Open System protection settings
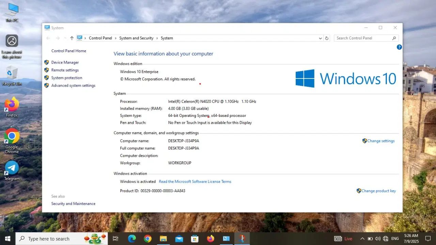 point(67,78)
